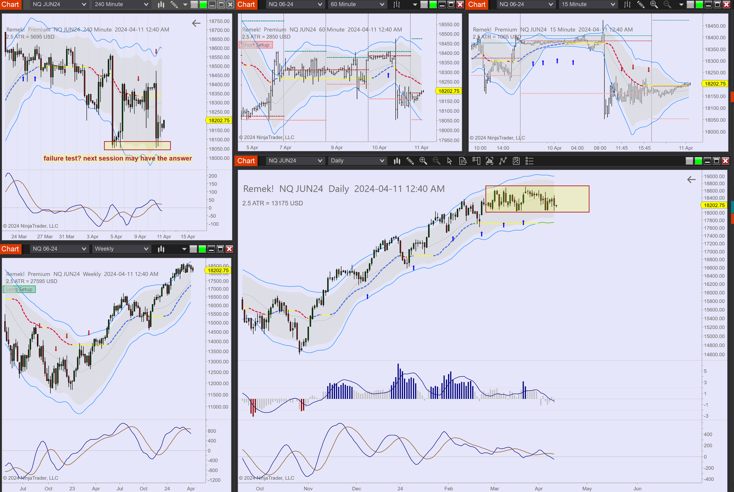Select drawing tools pencil in Daily chart
The height and width of the screenshot is (492, 734).
tap(410, 161)
